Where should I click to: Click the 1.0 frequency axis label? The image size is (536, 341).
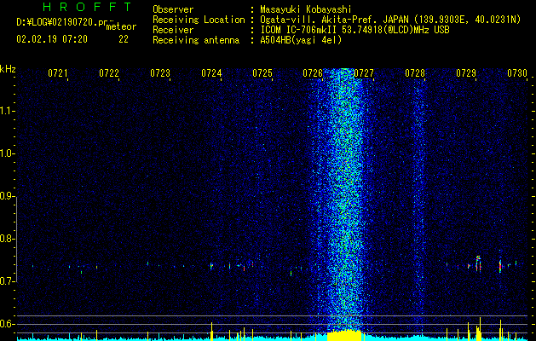tap(7, 153)
